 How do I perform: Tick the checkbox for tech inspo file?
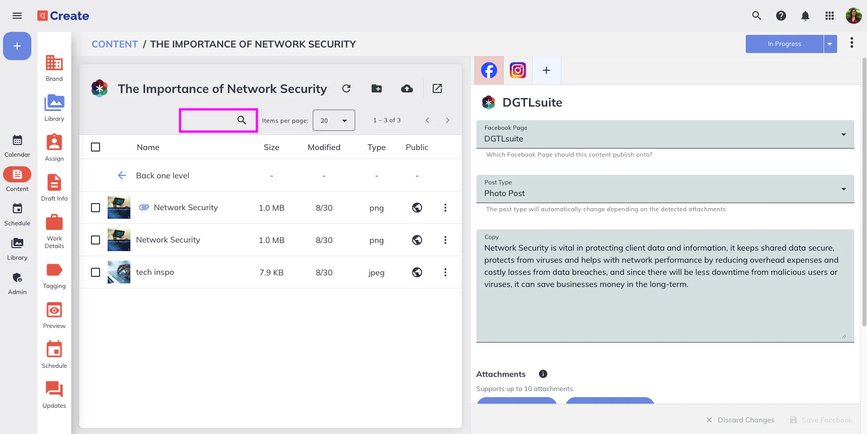(x=95, y=272)
